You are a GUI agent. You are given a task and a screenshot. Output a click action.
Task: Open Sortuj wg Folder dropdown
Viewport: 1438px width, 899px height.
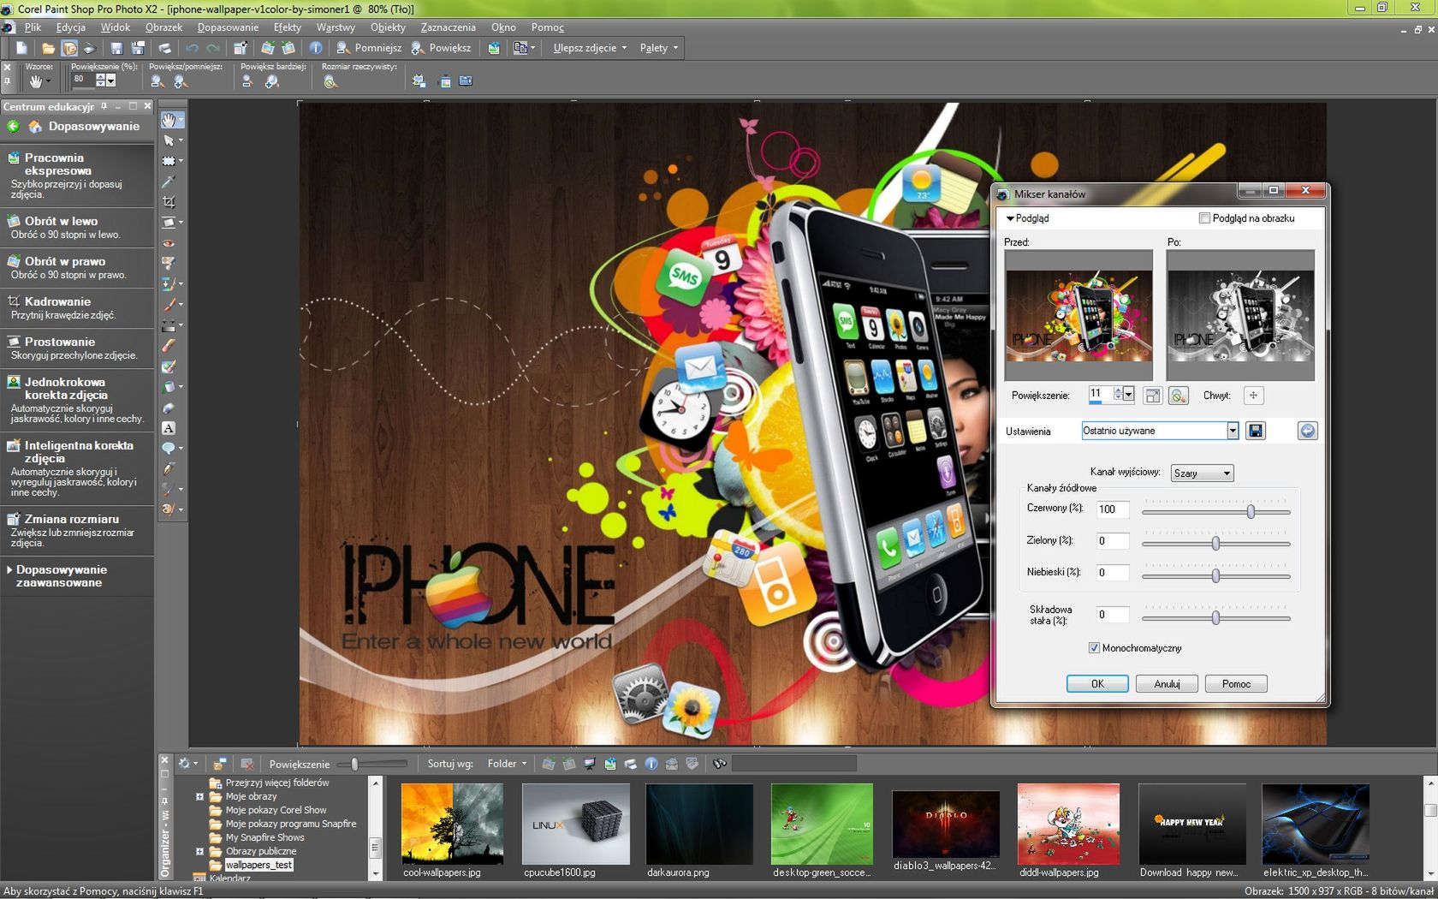pyautogui.click(x=507, y=764)
